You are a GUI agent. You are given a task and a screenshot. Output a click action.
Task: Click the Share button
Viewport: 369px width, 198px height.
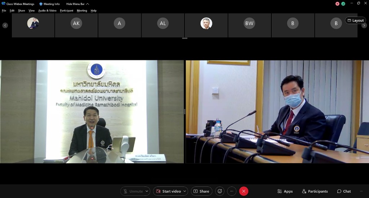[x=201, y=191]
